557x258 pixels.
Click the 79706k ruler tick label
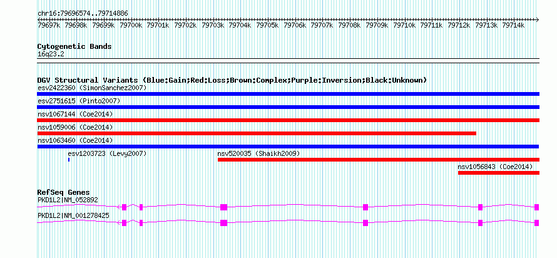(295, 25)
